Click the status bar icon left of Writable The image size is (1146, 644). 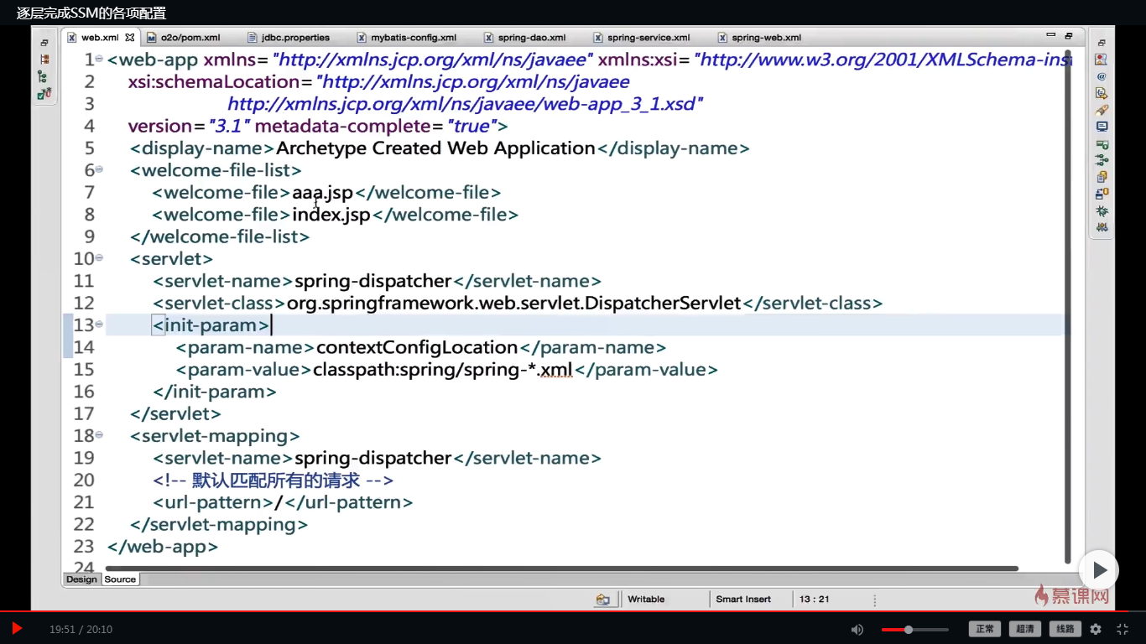click(602, 600)
